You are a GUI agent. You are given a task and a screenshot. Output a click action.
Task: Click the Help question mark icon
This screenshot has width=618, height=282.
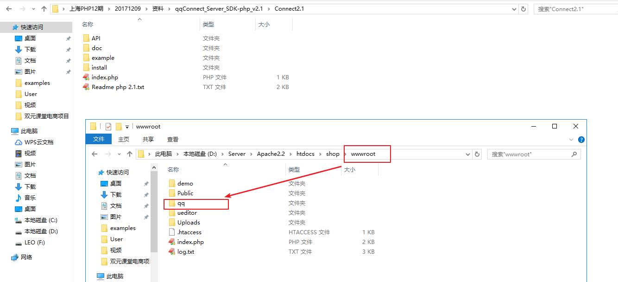point(581,140)
